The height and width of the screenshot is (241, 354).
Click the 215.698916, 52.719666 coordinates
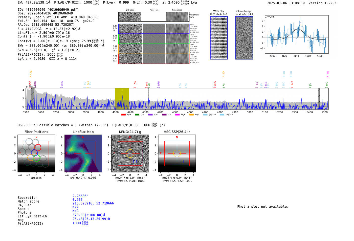93,203
